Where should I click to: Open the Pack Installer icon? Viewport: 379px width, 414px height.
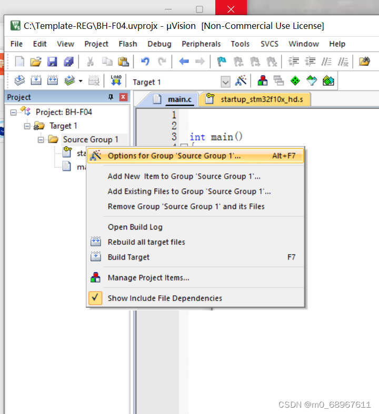(x=328, y=80)
